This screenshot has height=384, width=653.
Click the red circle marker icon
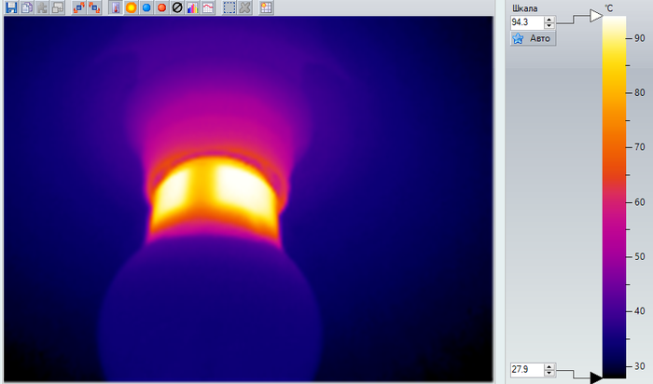tap(161, 7)
